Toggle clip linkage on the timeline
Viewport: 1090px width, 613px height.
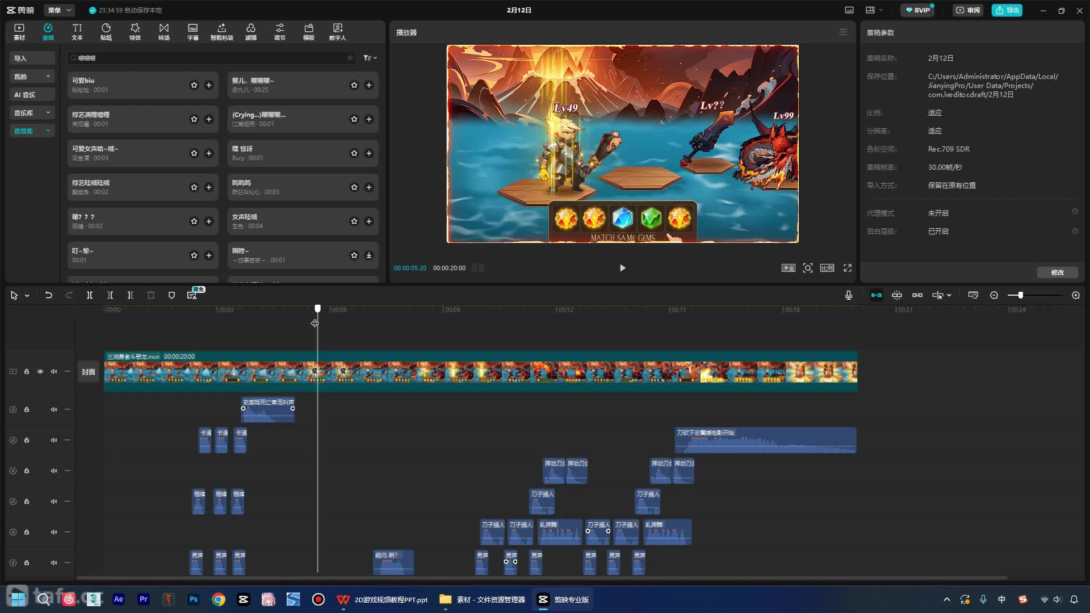click(917, 295)
